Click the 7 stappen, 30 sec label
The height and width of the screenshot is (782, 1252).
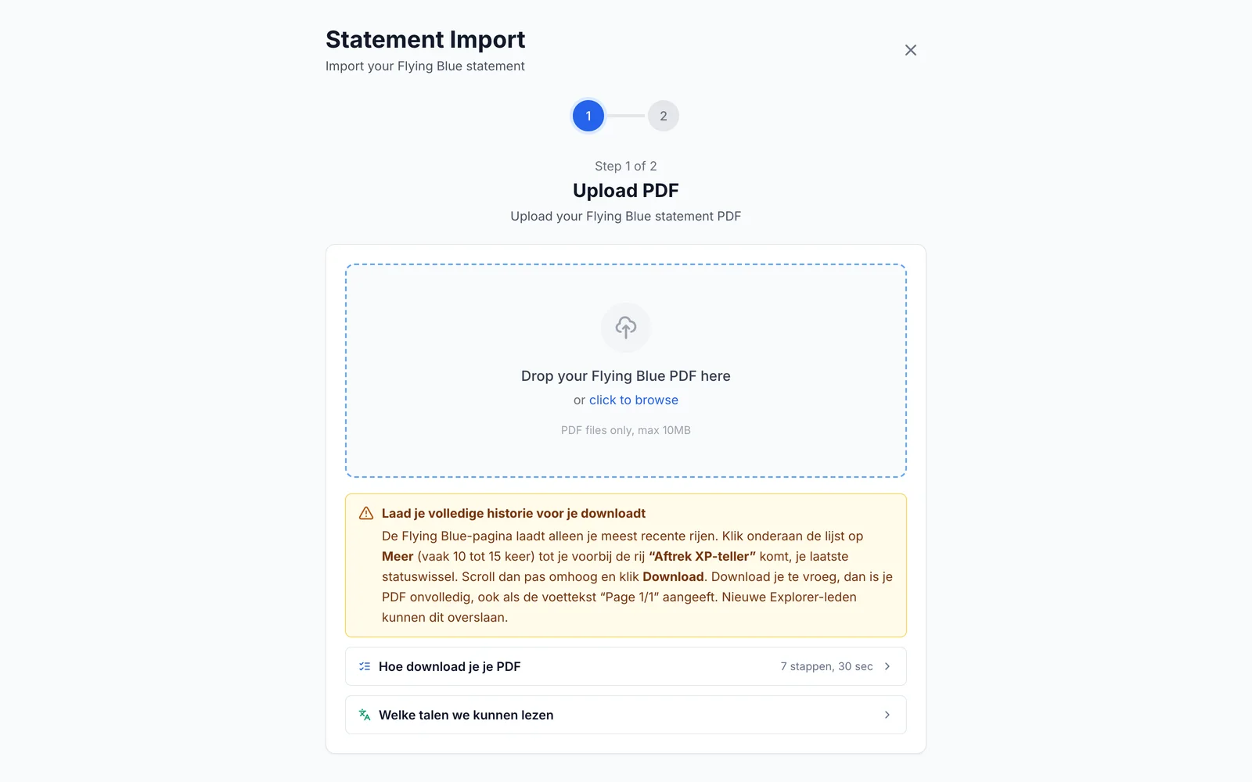pyautogui.click(x=826, y=666)
